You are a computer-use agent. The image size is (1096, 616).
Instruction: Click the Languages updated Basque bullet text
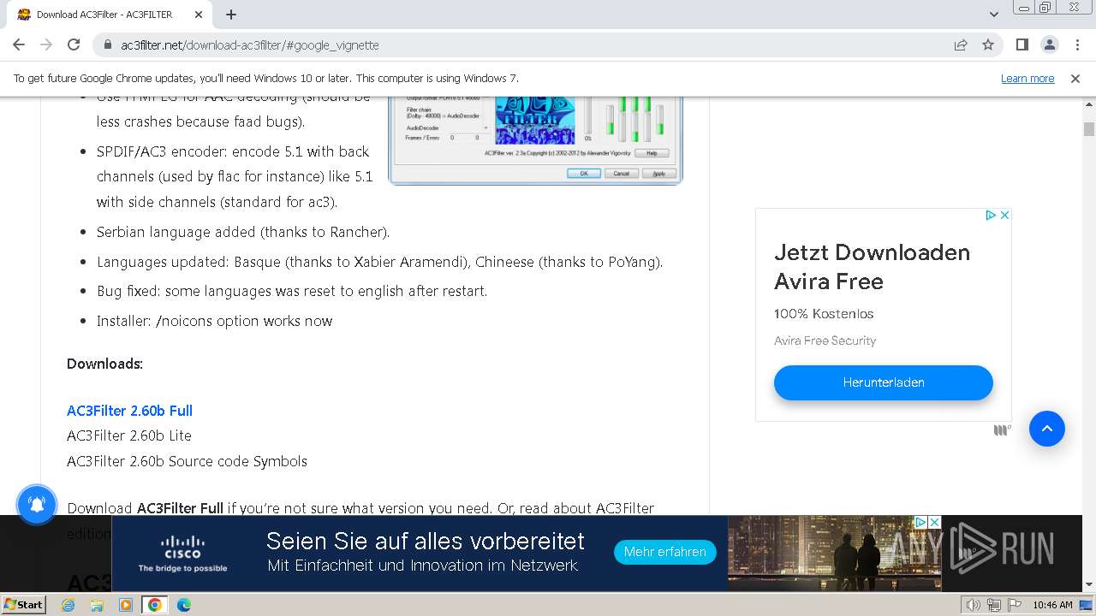(380, 262)
